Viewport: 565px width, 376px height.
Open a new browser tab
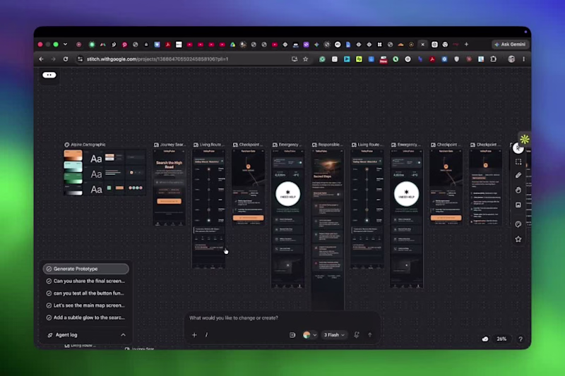point(466,44)
